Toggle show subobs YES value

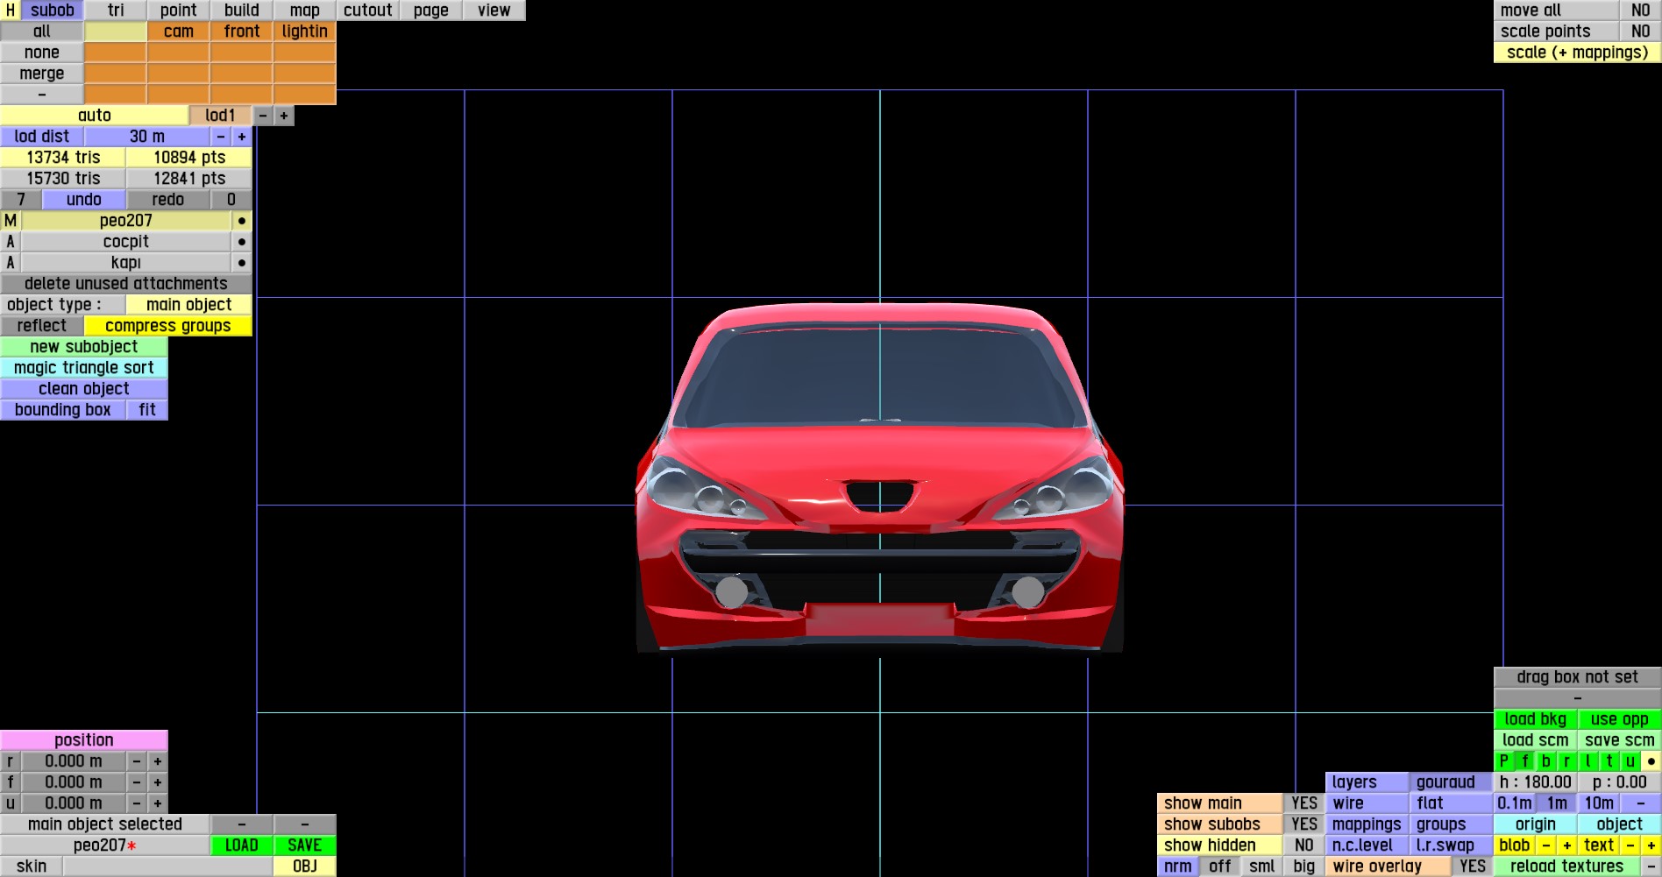point(1303,824)
